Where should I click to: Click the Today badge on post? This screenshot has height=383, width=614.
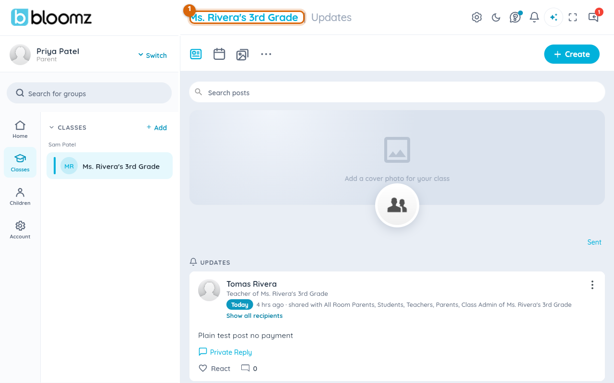point(240,304)
